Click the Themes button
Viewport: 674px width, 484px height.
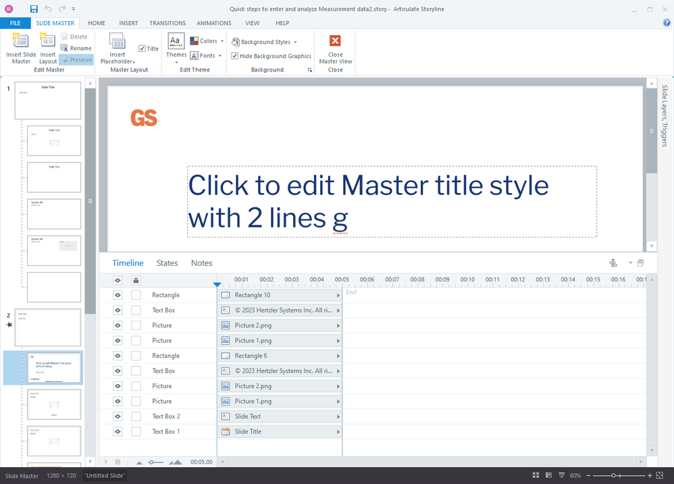tap(176, 47)
